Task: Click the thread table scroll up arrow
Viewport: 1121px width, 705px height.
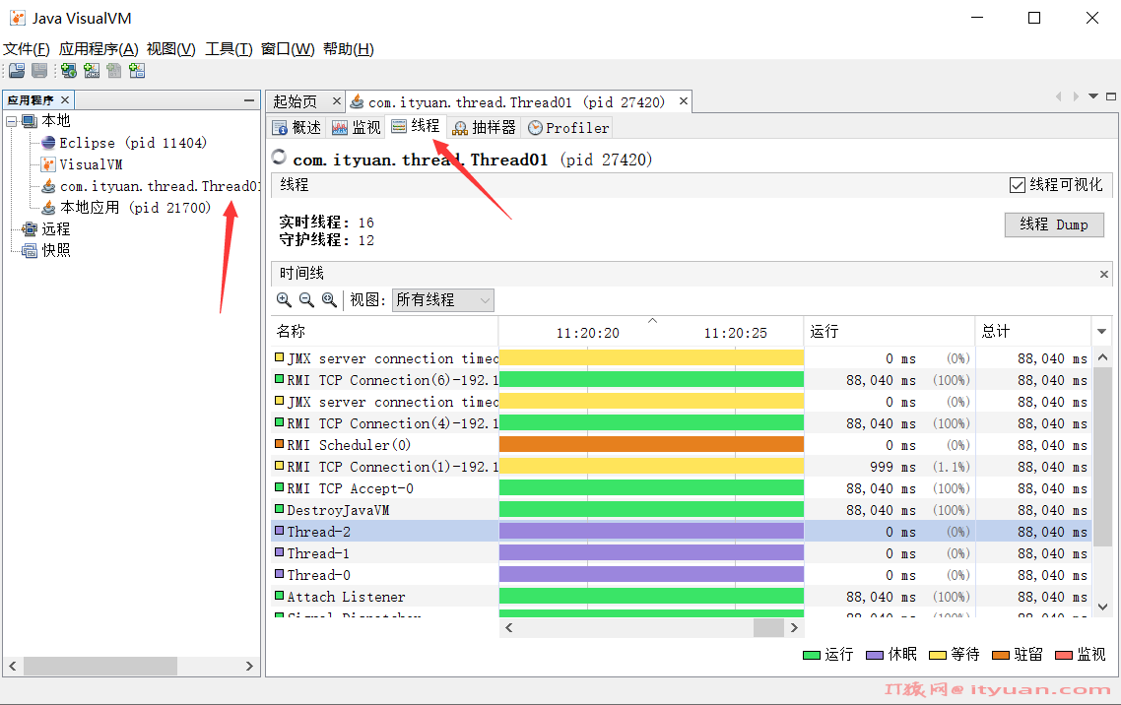Action: pos(1102,357)
